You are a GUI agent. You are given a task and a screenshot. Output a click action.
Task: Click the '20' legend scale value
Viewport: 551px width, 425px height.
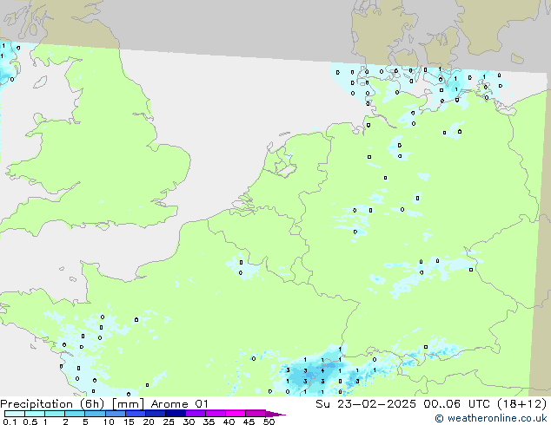point(149,422)
